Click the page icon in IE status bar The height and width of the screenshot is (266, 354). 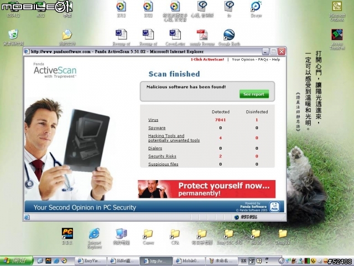click(27, 217)
